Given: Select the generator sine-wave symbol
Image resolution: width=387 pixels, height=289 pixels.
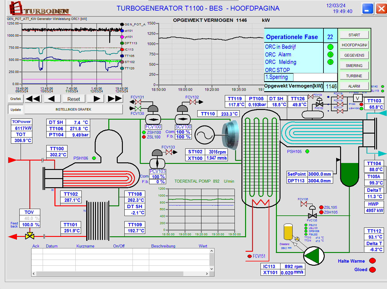Looking at the screenshot, I should pyautogui.click(x=205, y=135).
